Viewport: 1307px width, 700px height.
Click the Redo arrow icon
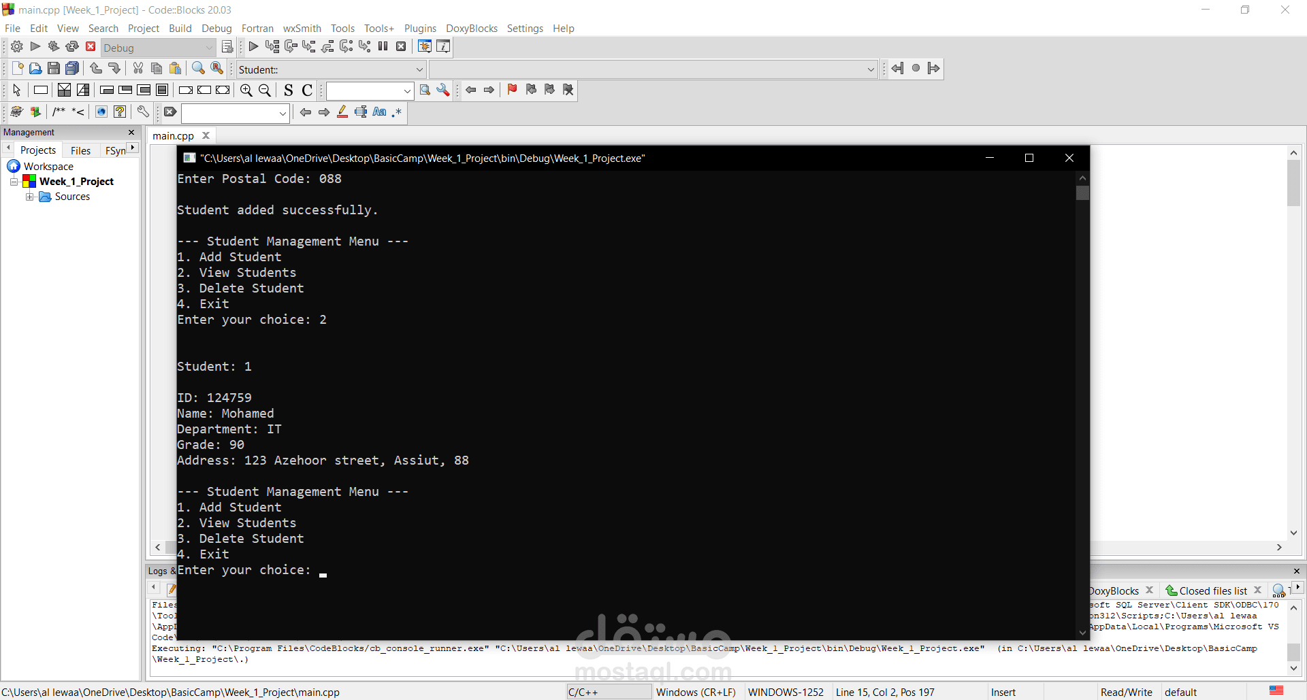(114, 69)
